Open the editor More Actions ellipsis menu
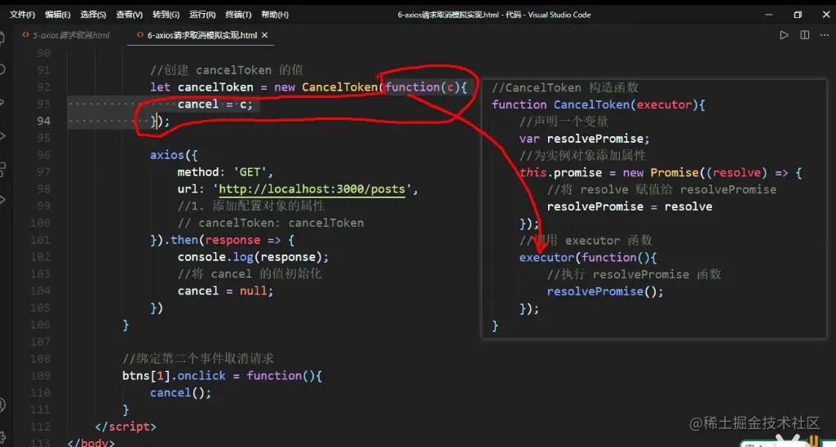 click(825, 35)
